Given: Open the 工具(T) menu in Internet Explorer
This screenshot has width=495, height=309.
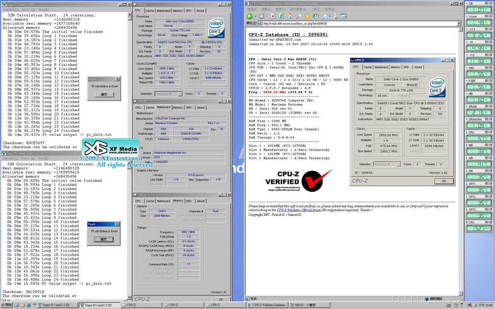Looking at the screenshot, I should pyautogui.click(x=316, y=9).
